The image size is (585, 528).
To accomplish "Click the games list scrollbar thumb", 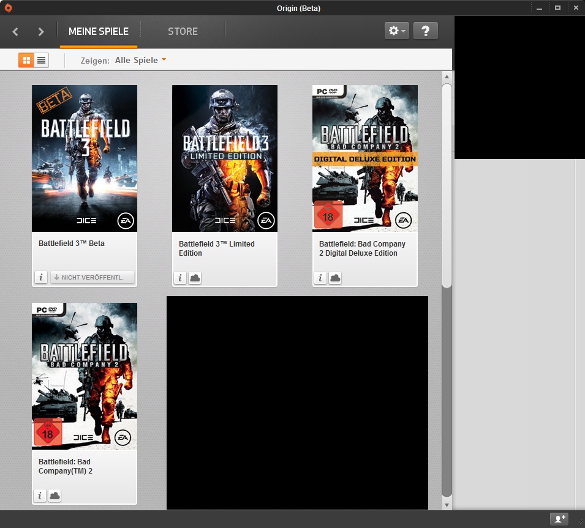I will [447, 185].
